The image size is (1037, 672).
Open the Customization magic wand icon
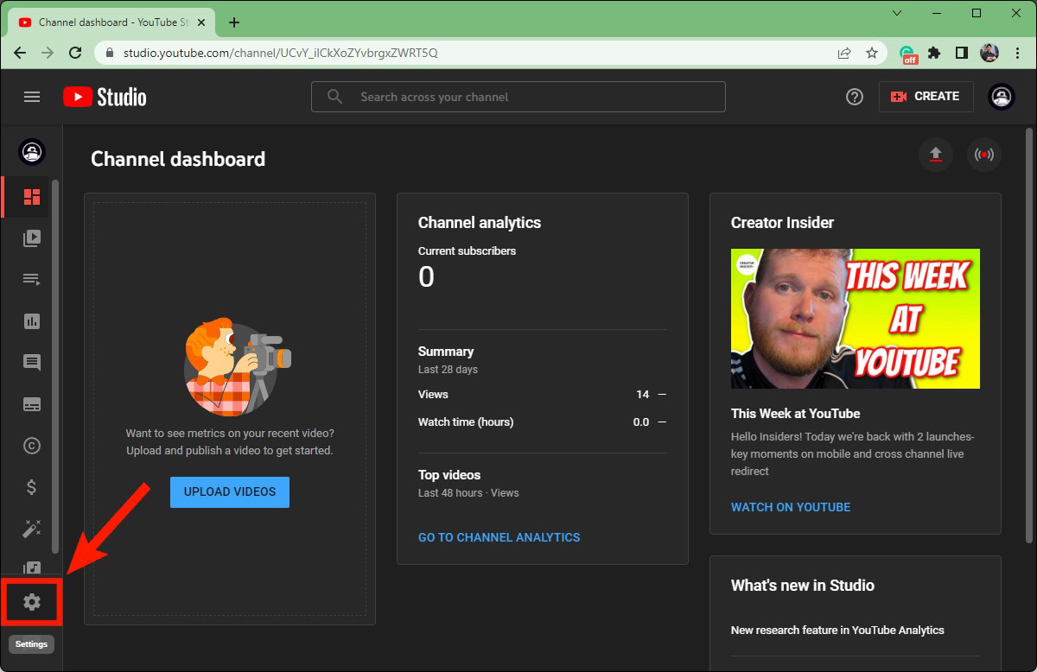pos(32,529)
